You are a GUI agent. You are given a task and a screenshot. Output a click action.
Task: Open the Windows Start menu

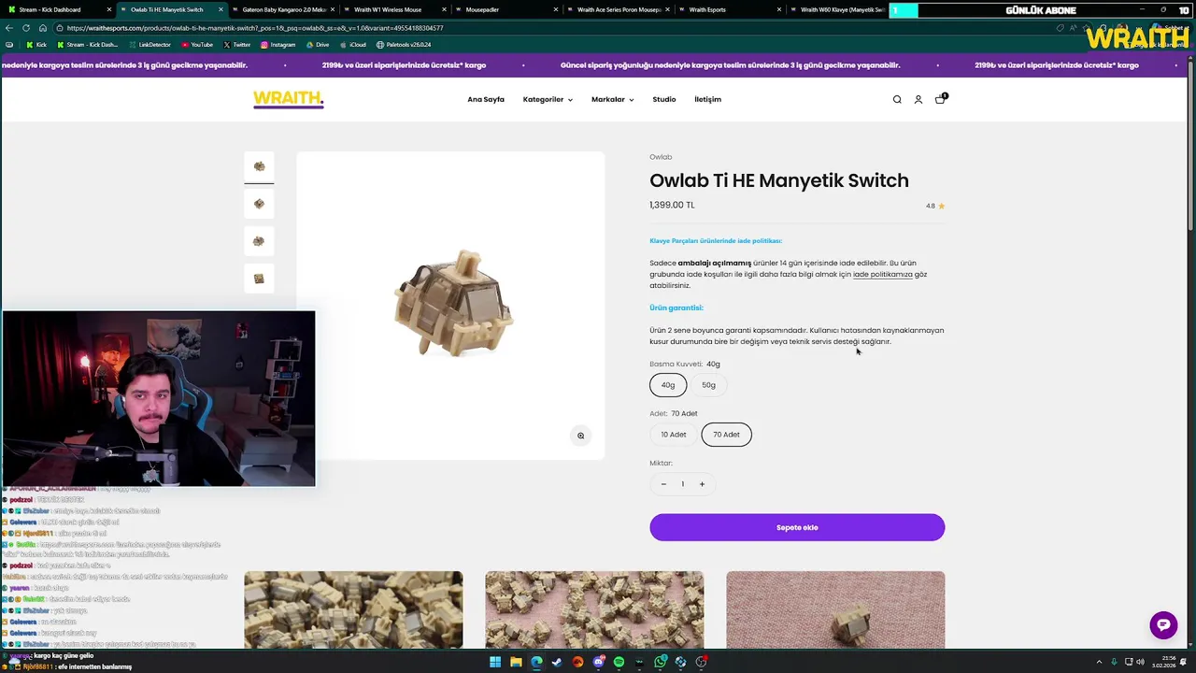pos(495,662)
